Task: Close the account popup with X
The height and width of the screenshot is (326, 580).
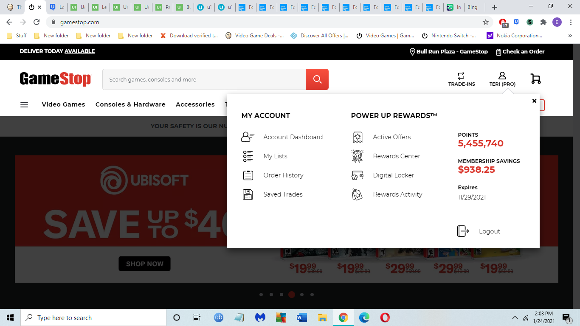Action: click(534, 101)
